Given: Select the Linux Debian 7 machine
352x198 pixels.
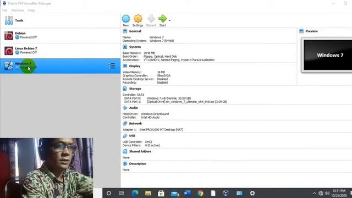Looking at the screenshot, I should pos(60,51).
